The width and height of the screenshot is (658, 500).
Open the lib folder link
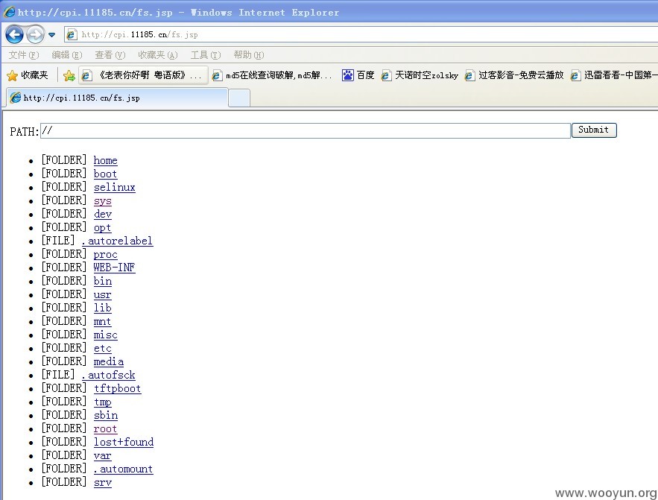tap(102, 308)
